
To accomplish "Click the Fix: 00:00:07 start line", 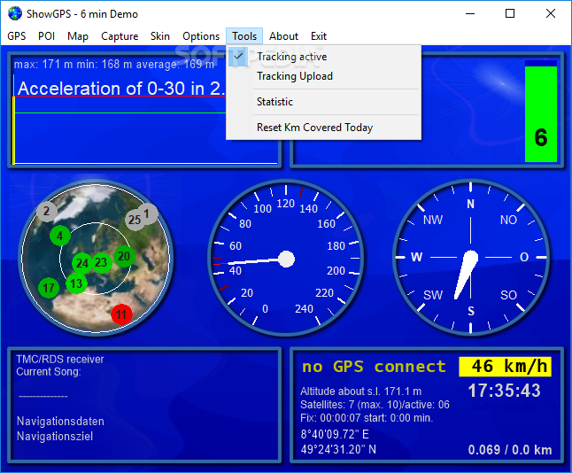I will coord(367,417).
